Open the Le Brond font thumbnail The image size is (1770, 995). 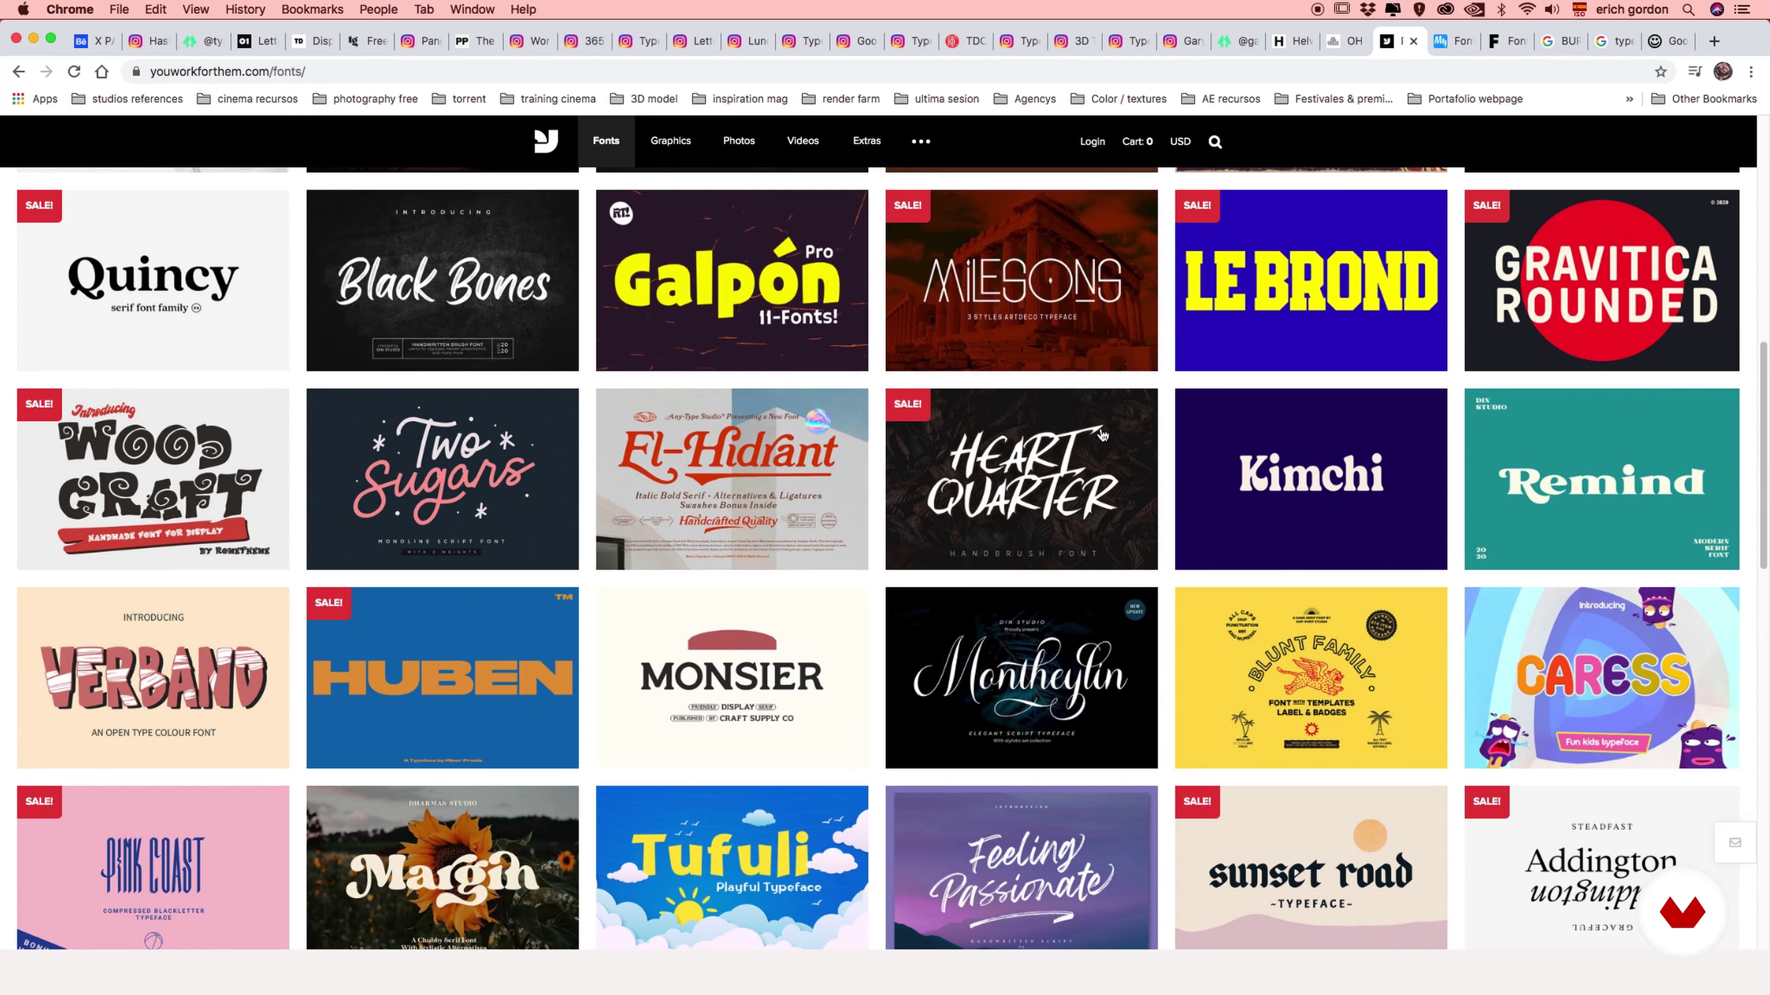click(x=1311, y=280)
